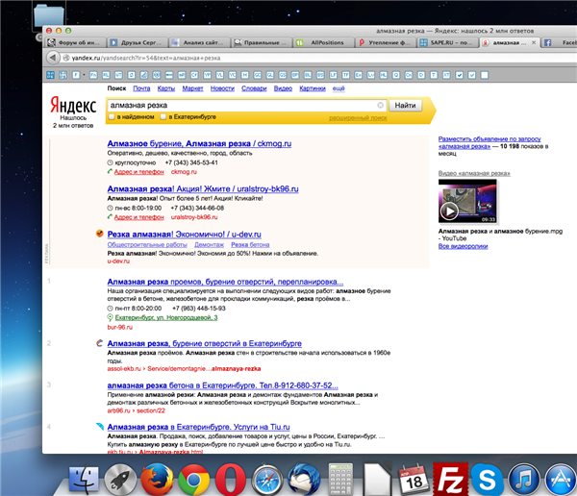The width and height of the screenshot is (577, 496).
Task: Expand 'Адрес и телефон' for uralstroy-bk96.ru
Action: (139, 217)
